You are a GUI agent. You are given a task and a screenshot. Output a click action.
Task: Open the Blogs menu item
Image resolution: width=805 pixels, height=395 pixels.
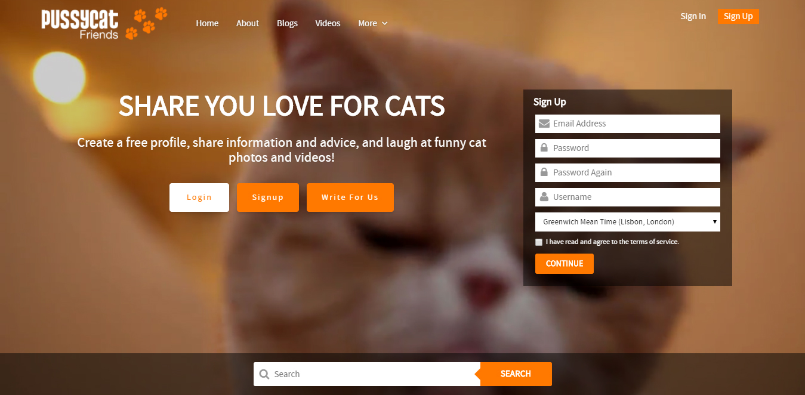[x=287, y=23]
